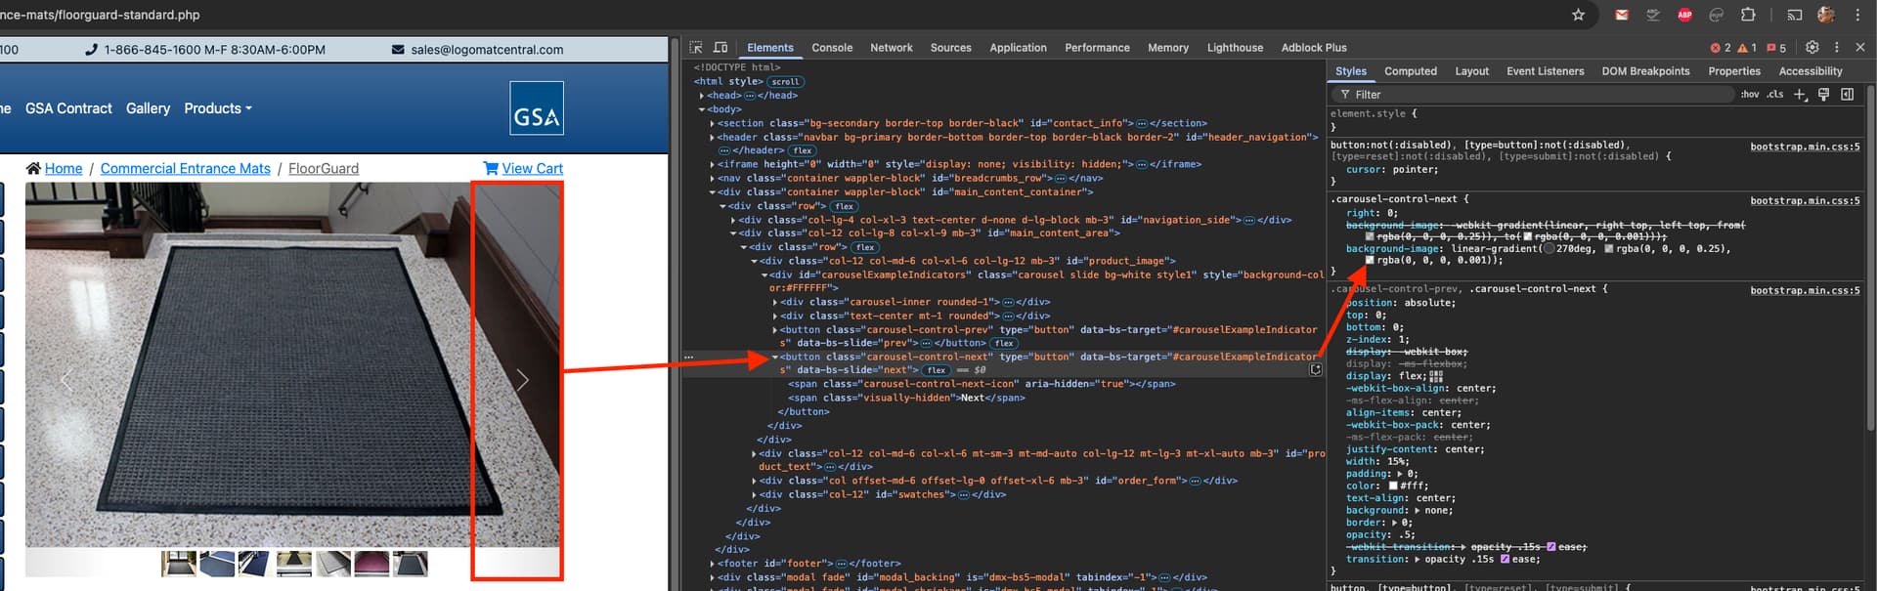
Task: Click the Gmail extension icon
Action: [x=1622, y=15]
